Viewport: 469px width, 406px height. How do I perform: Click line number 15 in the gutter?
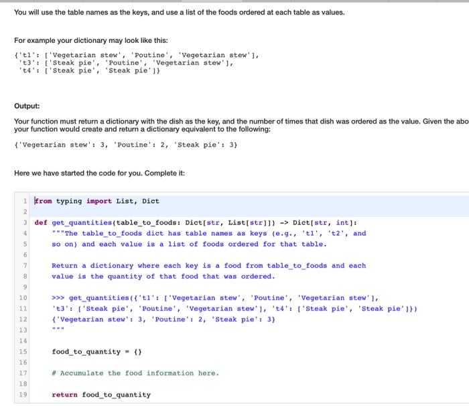pyautogui.click(x=23, y=352)
